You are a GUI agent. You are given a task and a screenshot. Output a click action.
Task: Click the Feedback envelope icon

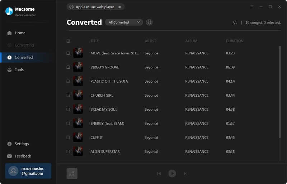click(x=9, y=156)
